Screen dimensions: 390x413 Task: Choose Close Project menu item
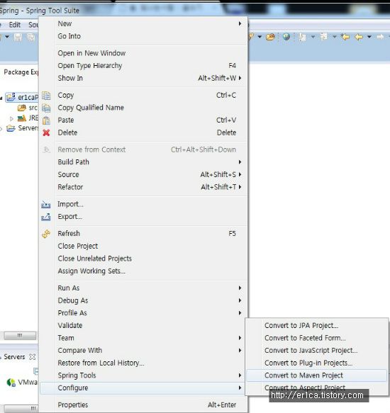[x=143, y=246]
